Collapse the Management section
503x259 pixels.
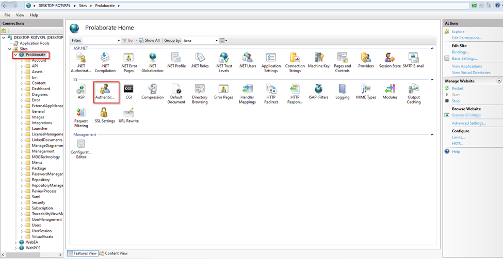point(432,135)
